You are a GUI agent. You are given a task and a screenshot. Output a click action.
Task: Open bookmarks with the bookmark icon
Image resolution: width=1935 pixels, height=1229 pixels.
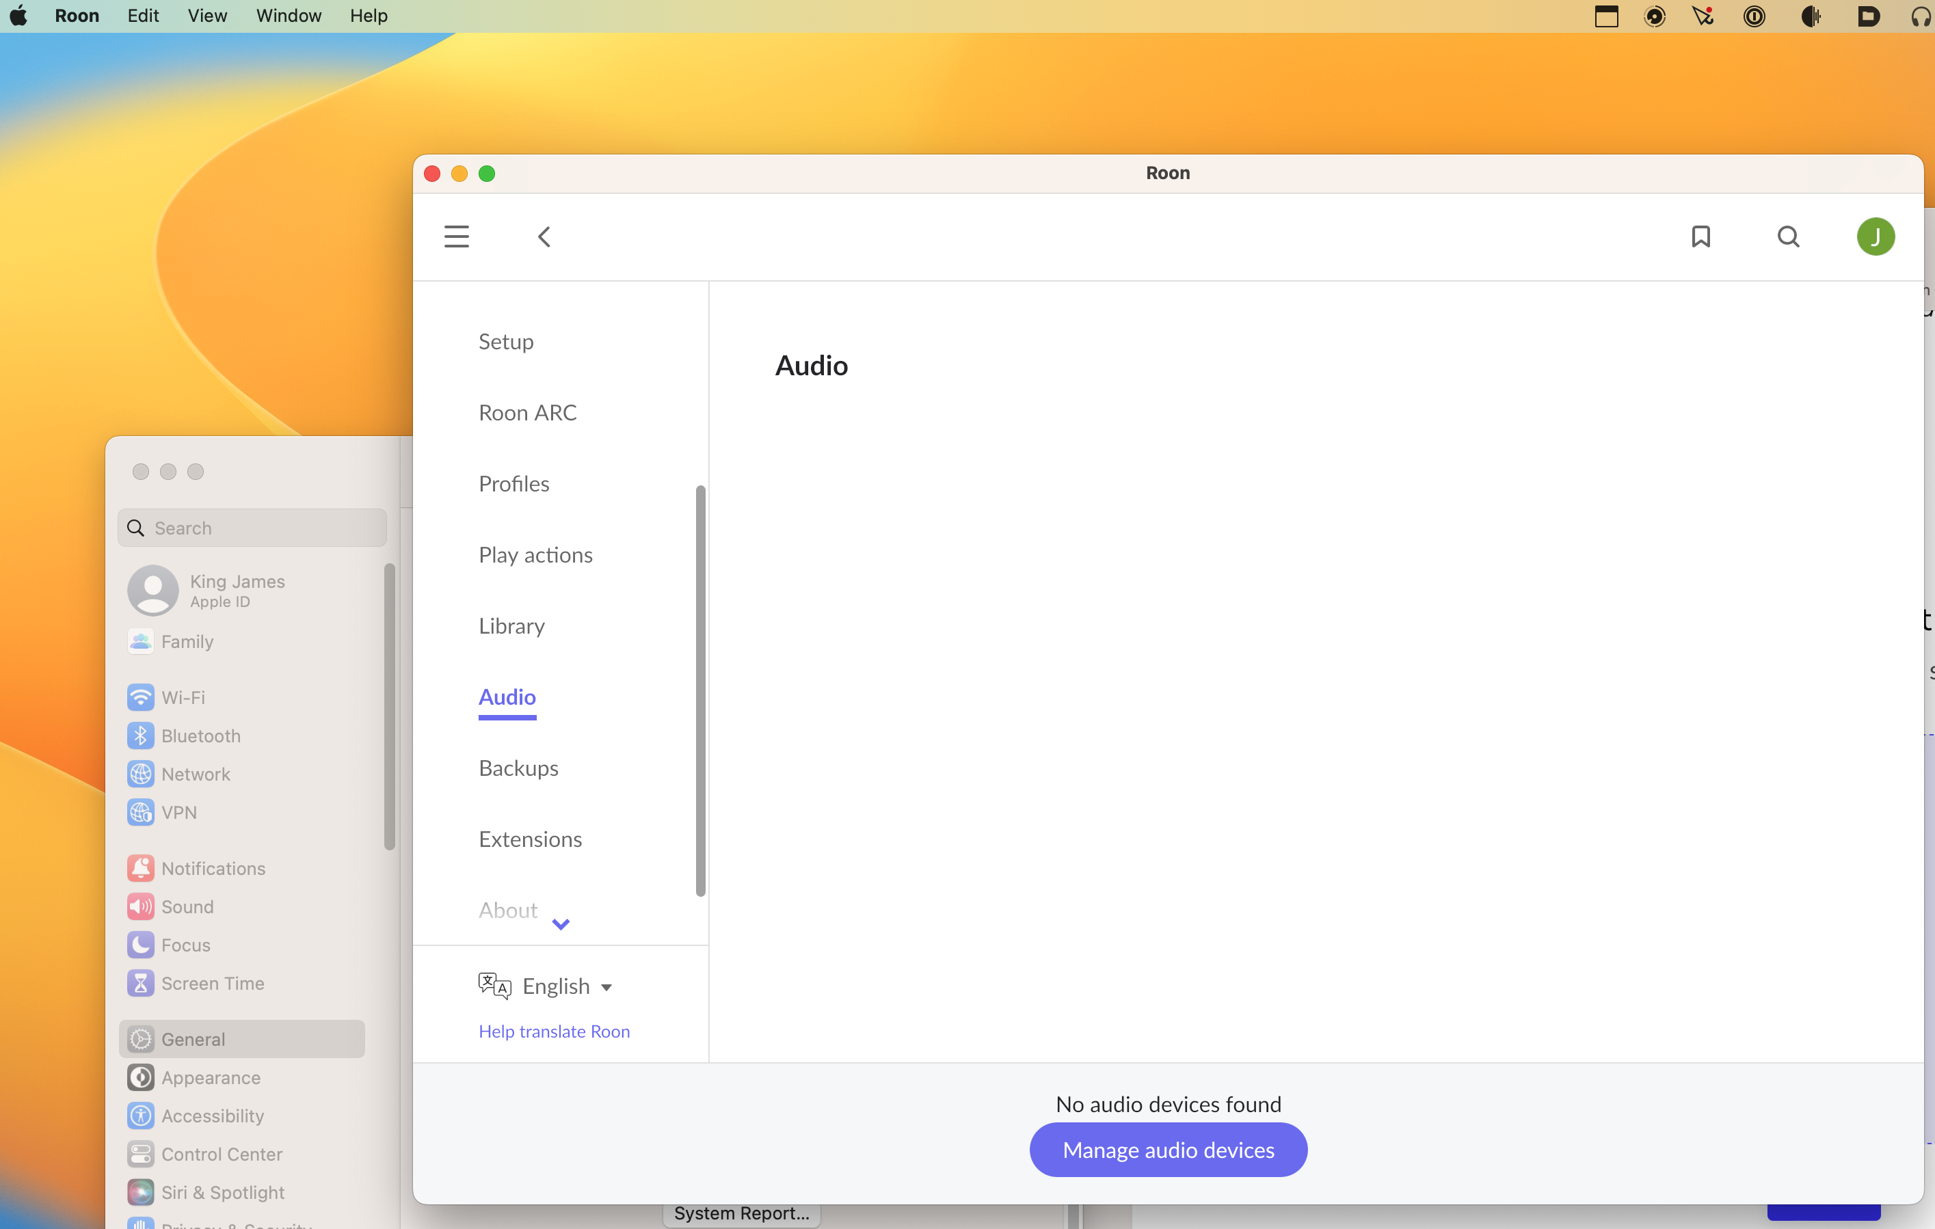pyautogui.click(x=1700, y=236)
